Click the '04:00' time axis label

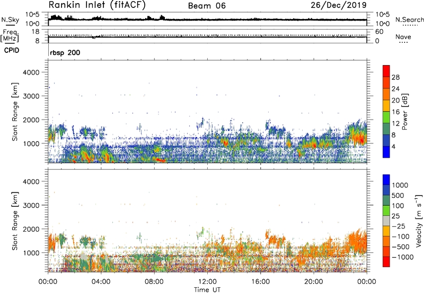click(101, 282)
